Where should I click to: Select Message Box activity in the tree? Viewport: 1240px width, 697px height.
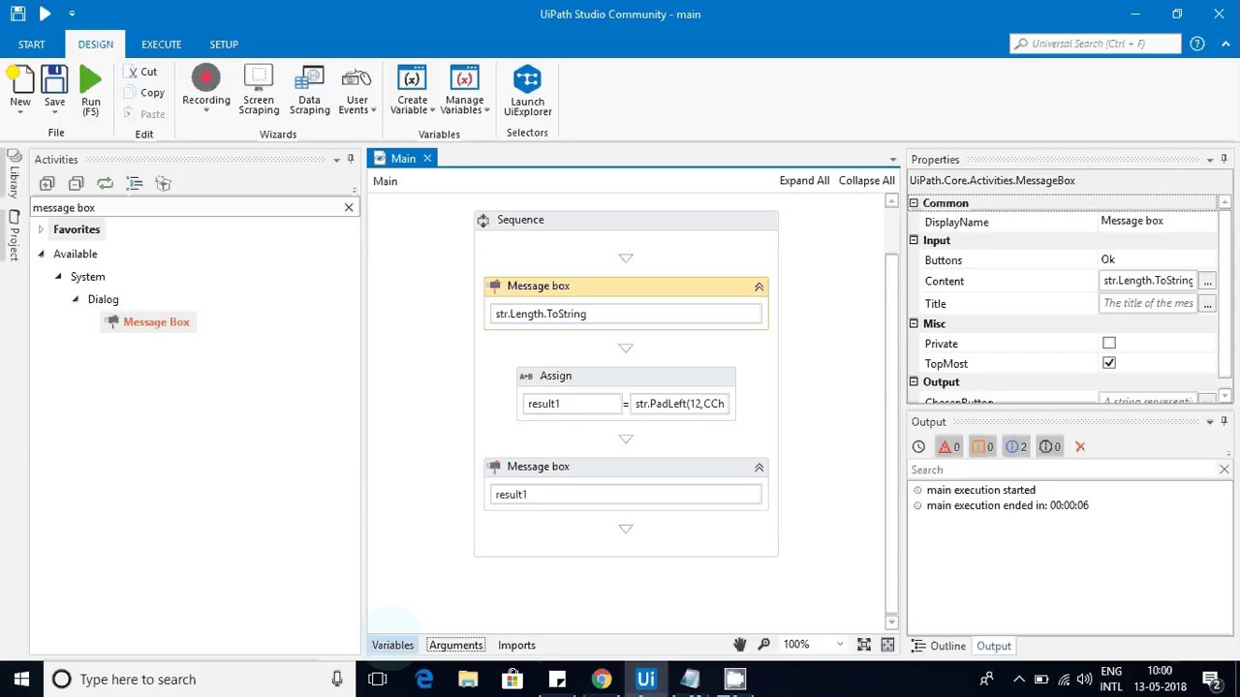click(148, 321)
